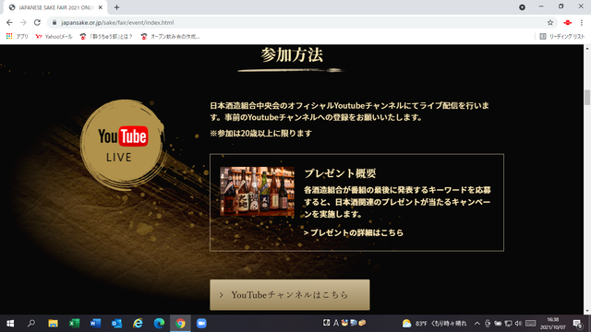Click the browser forward arrow
The height and width of the screenshot is (332, 591).
tap(23, 22)
